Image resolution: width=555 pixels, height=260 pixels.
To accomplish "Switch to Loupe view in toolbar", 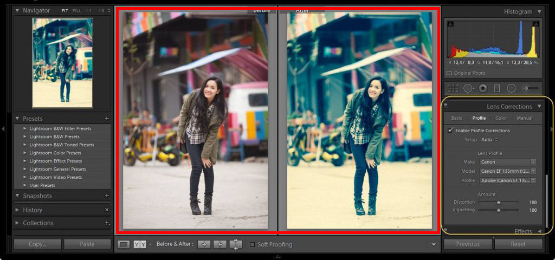I will [x=123, y=244].
